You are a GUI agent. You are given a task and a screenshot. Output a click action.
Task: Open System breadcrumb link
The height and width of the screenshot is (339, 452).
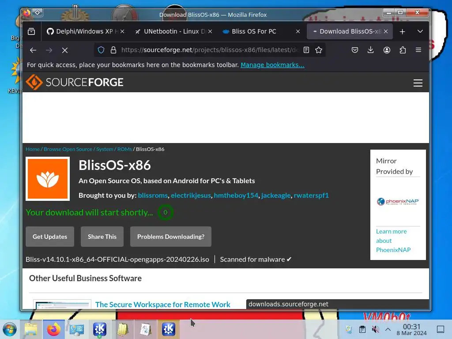click(x=105, y=149)
